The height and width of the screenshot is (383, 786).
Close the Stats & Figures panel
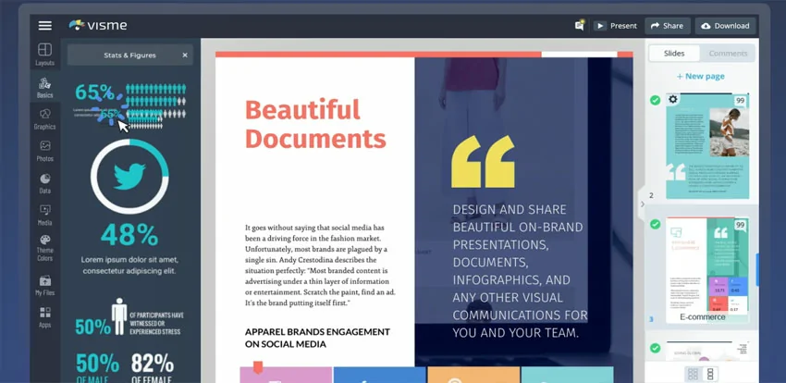click(184, 56)
